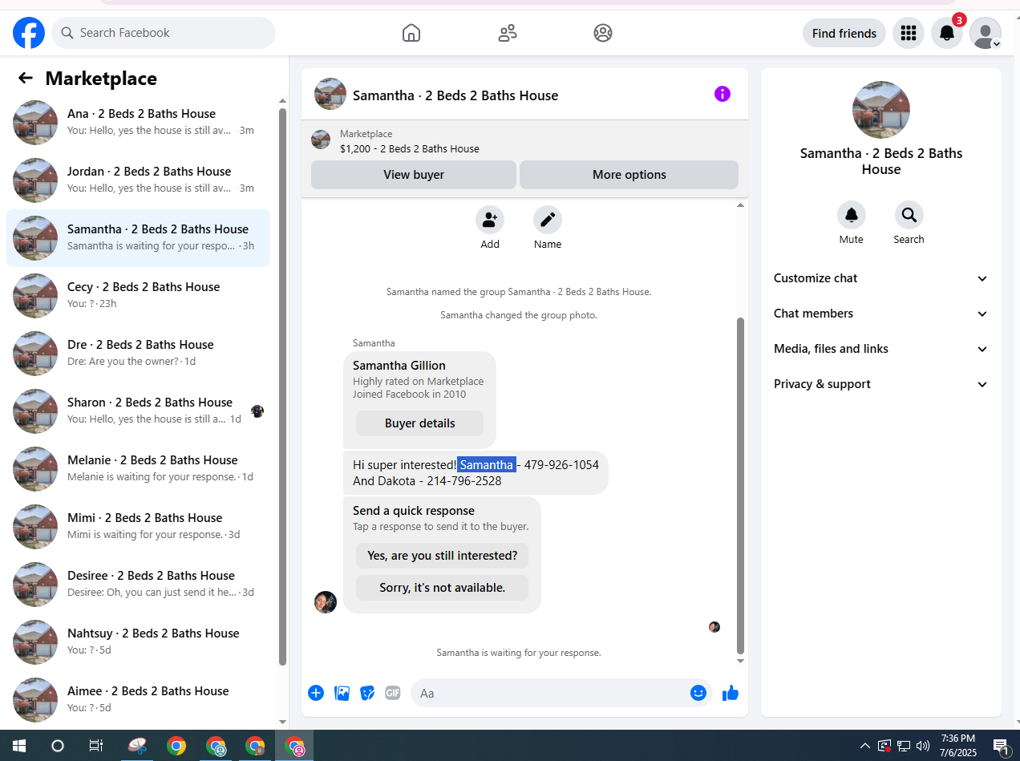Search in conversation magnifier icon
Screen dimensions: 1020x761
point(909,215)
